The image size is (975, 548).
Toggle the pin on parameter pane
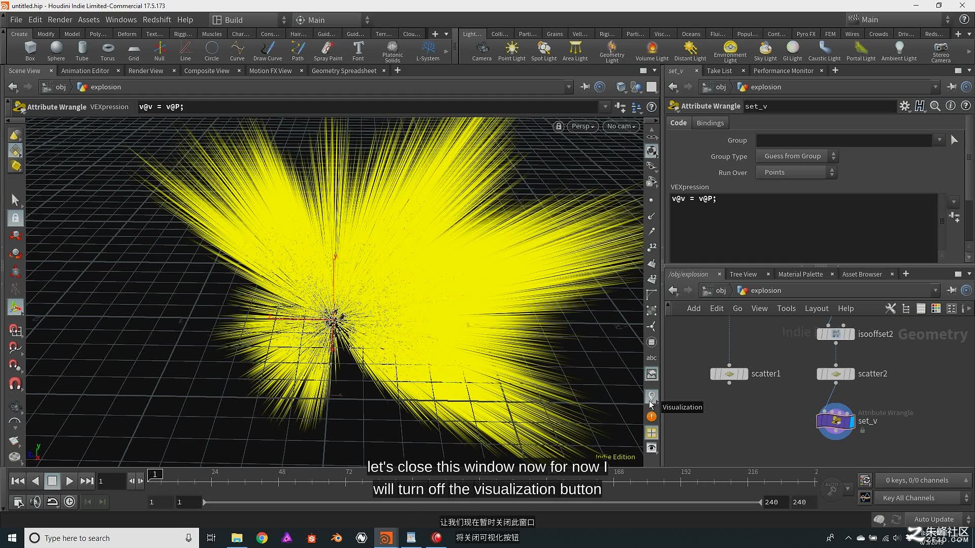(952, 87)
